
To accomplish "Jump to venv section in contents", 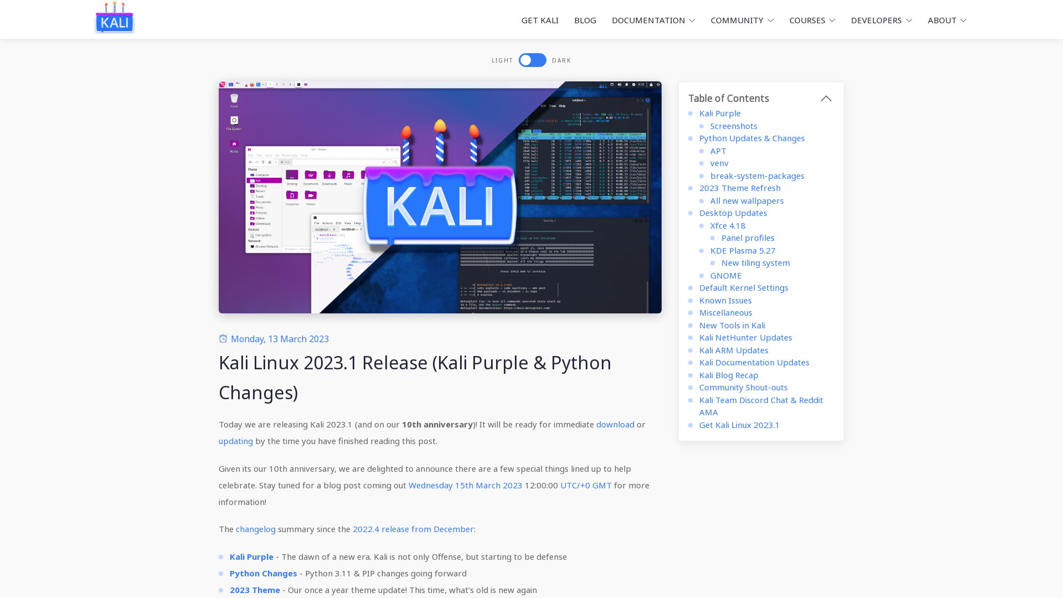I will point(719,163).
